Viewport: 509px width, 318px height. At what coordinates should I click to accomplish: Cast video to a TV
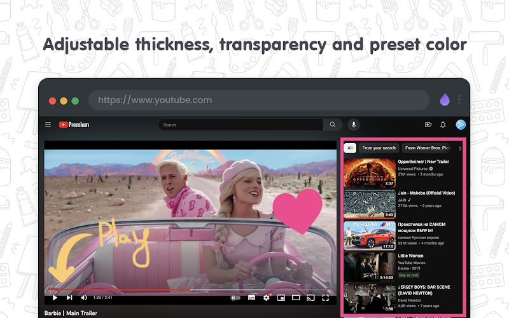(310, 298)
